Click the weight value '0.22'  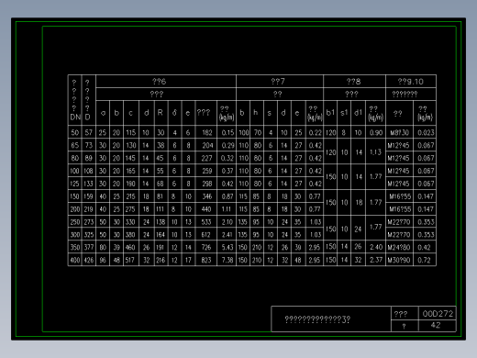coord(315,132)
